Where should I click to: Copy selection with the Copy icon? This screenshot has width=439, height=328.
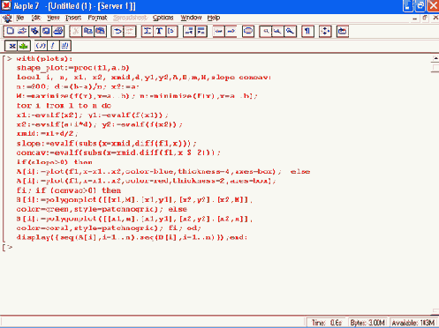pos(87,31)
